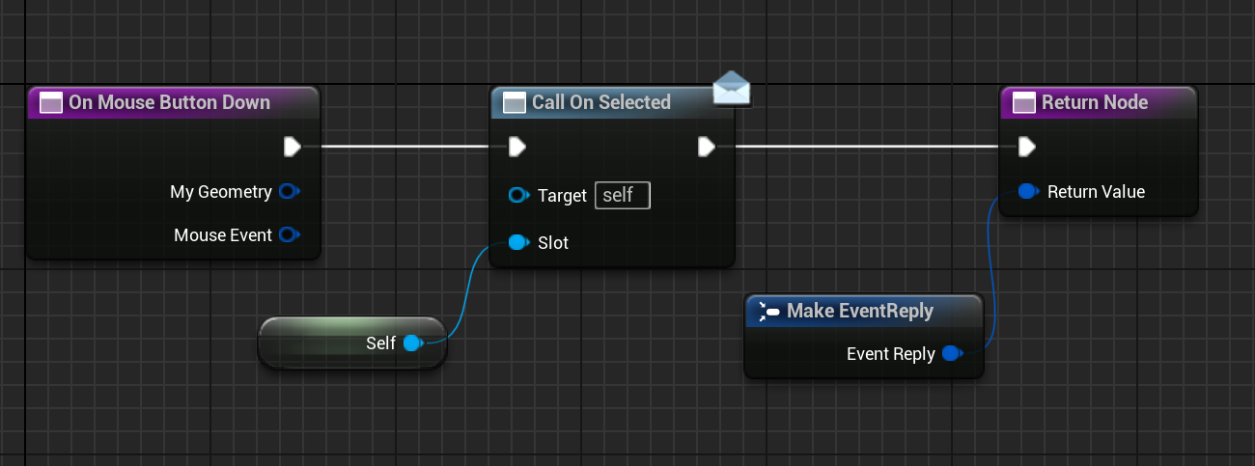Click the Return Value label
The image size is (1255, 466).
[1096, 192]
